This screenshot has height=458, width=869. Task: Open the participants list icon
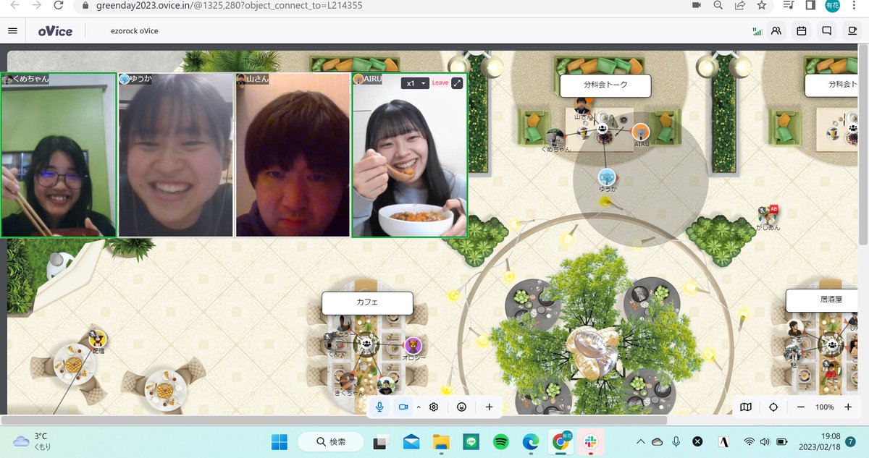(x=776, y=31)
